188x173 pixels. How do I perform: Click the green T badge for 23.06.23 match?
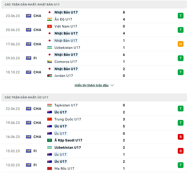(181, 16)
